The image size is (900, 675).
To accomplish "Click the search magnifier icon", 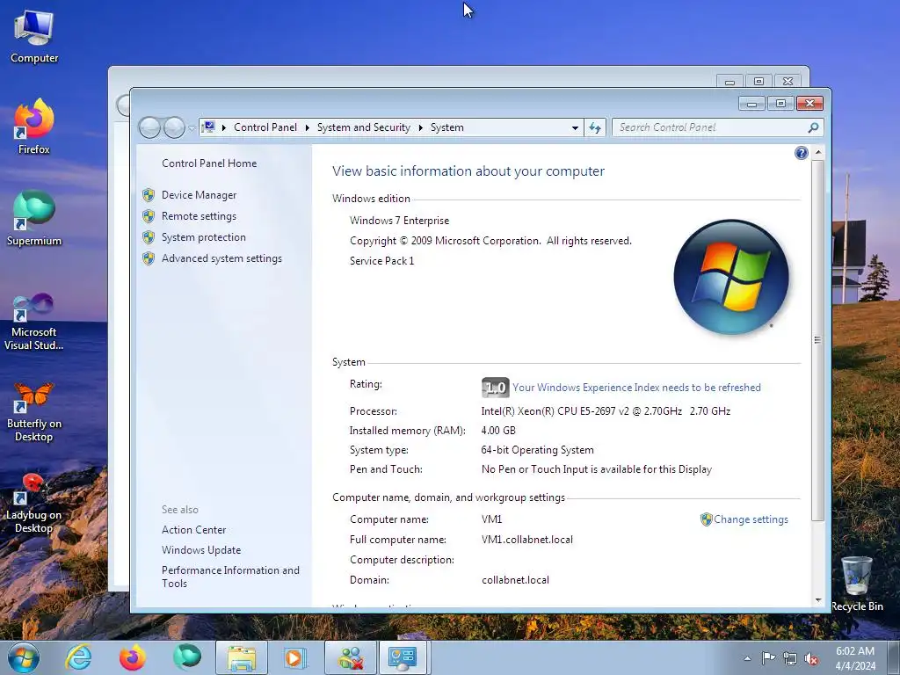I will pyautogui.click(x=813, y=127).
